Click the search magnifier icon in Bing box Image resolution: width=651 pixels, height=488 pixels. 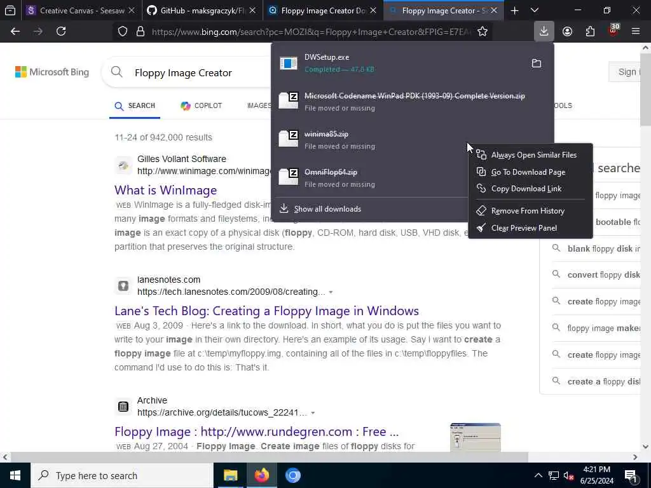click(117, 72)
